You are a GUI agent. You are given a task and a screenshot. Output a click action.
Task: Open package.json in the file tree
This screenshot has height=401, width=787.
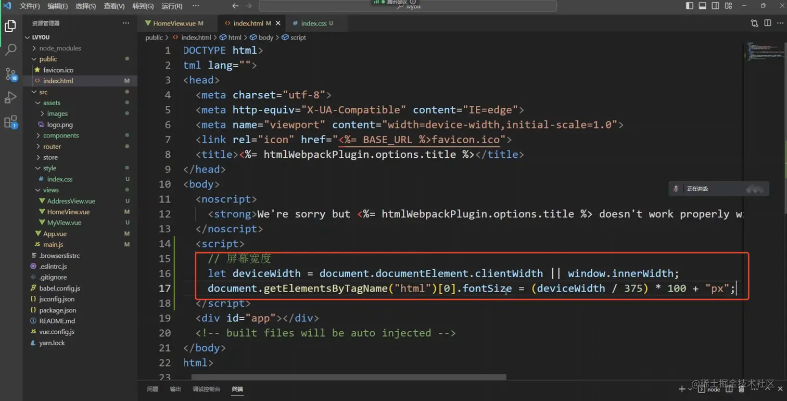click(x=80, y=310)
